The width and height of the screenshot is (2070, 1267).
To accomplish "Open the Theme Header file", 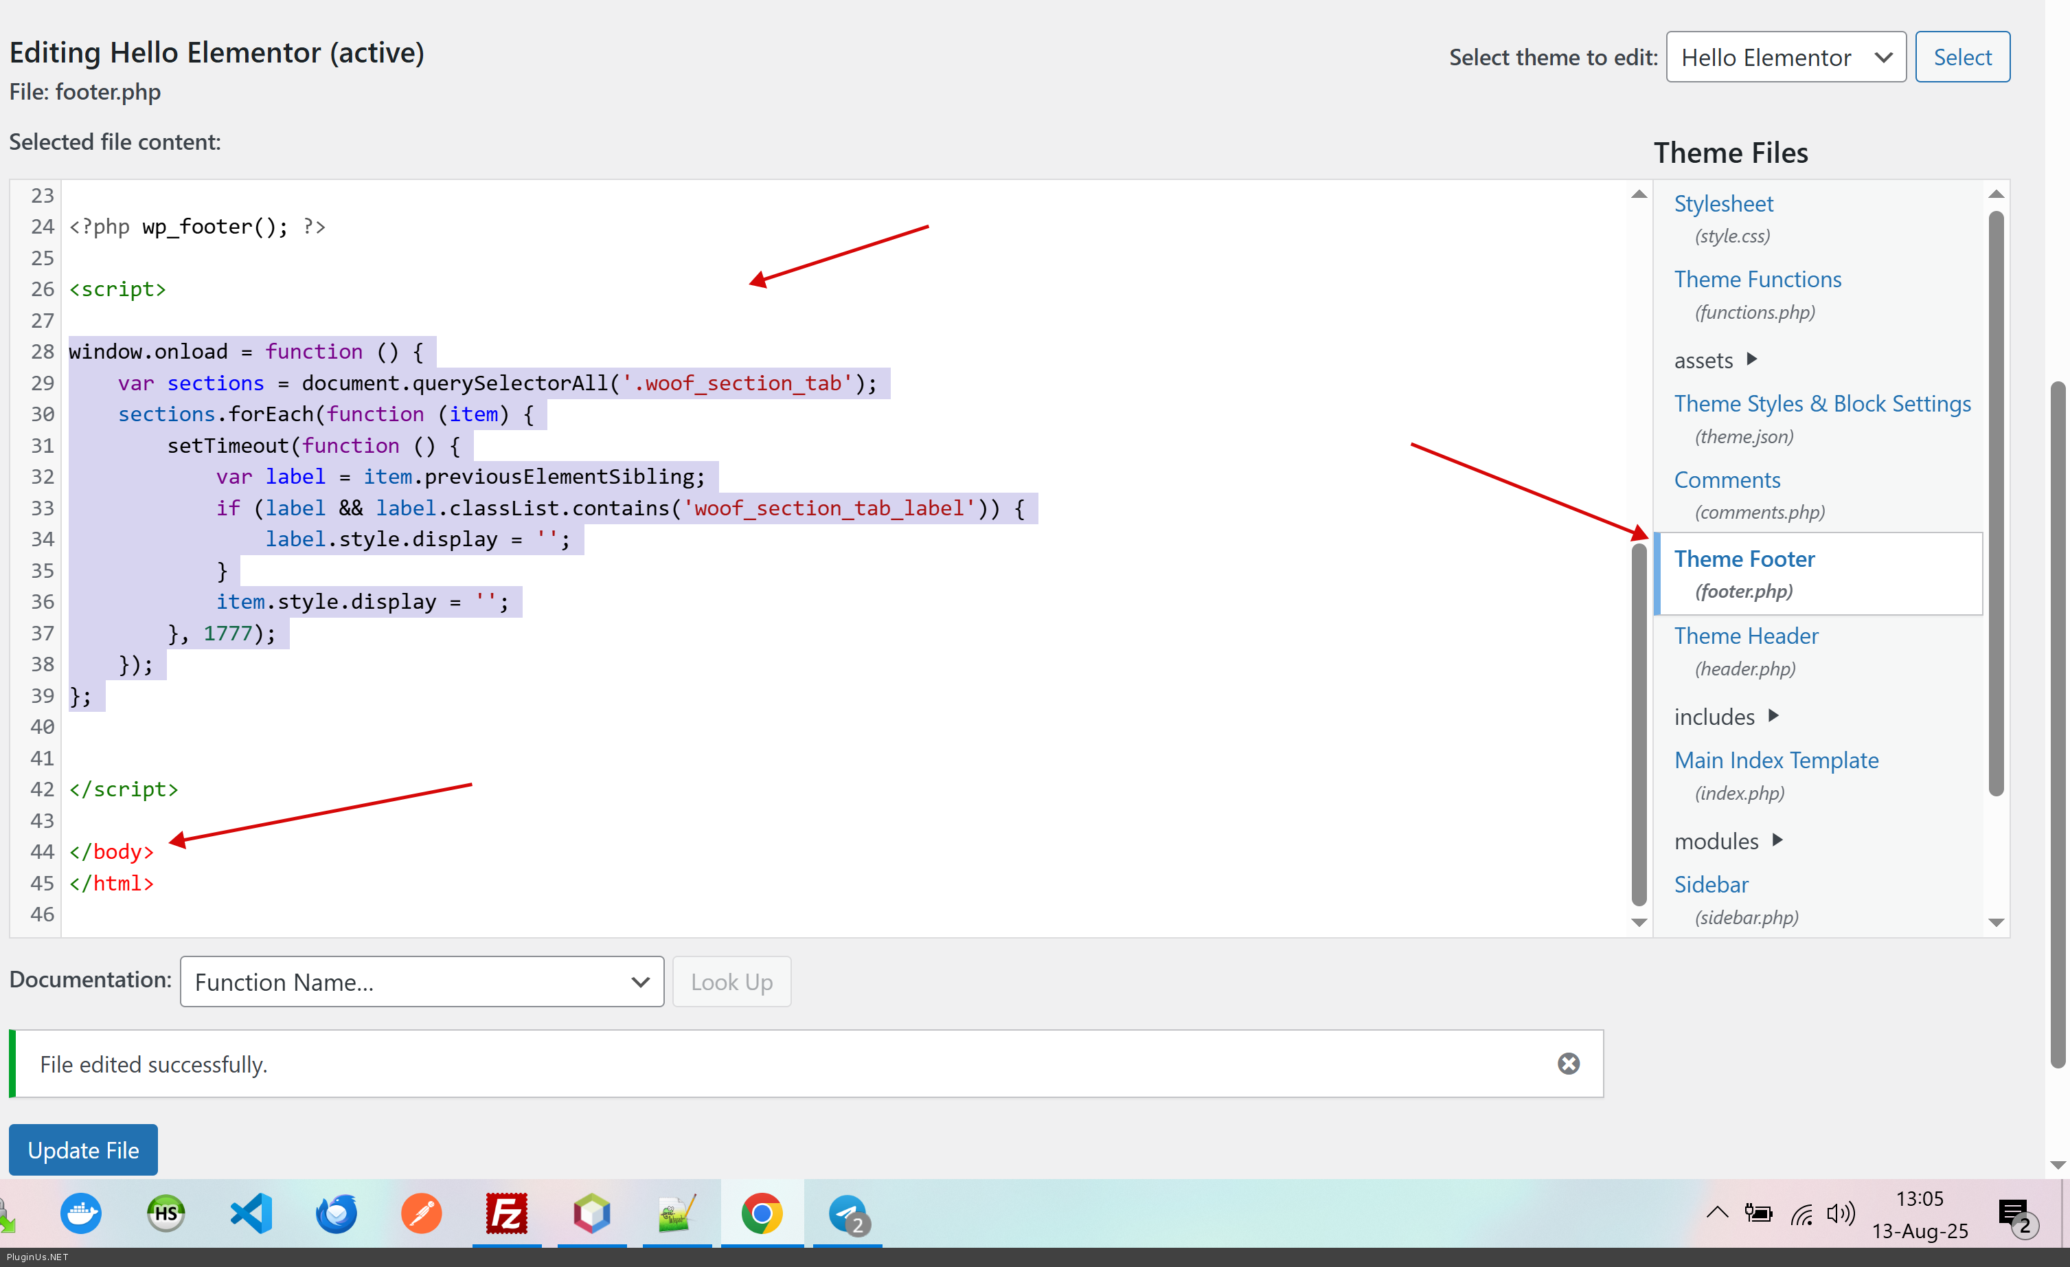I will point(1745,635).
